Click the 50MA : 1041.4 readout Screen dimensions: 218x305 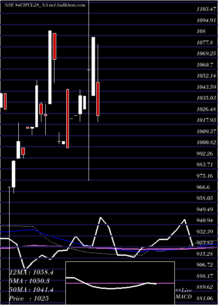[31, 290]
